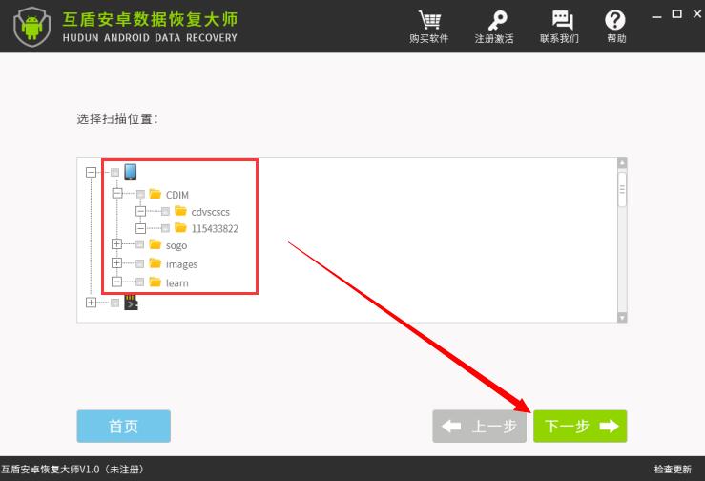Click the sogo folder icon
Image resolution: width=705 pixels, height=481 pixels.
point(156,244)
